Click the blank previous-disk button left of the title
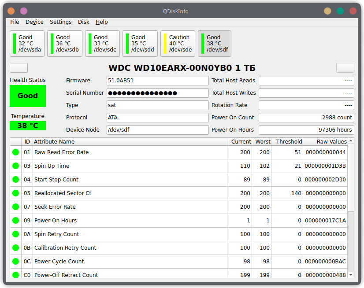Screen dimensions: 364x288 point(19,68)
